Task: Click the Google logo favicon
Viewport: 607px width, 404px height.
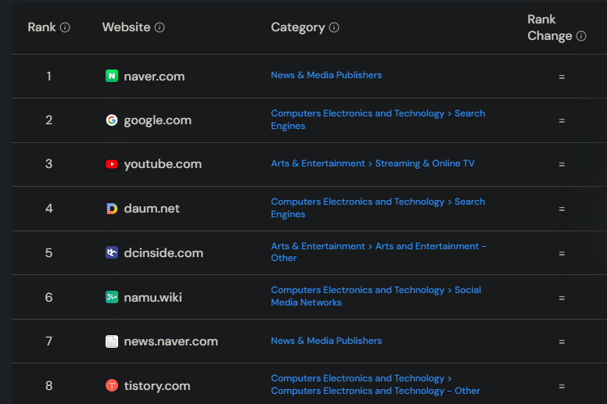Action: 112,120
